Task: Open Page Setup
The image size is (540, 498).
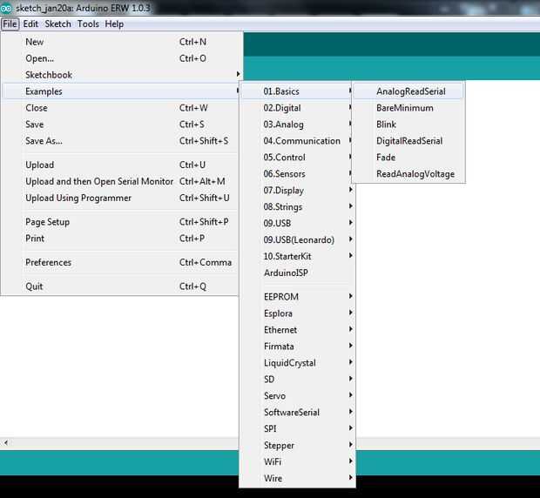Action: [x=121, y=222]
